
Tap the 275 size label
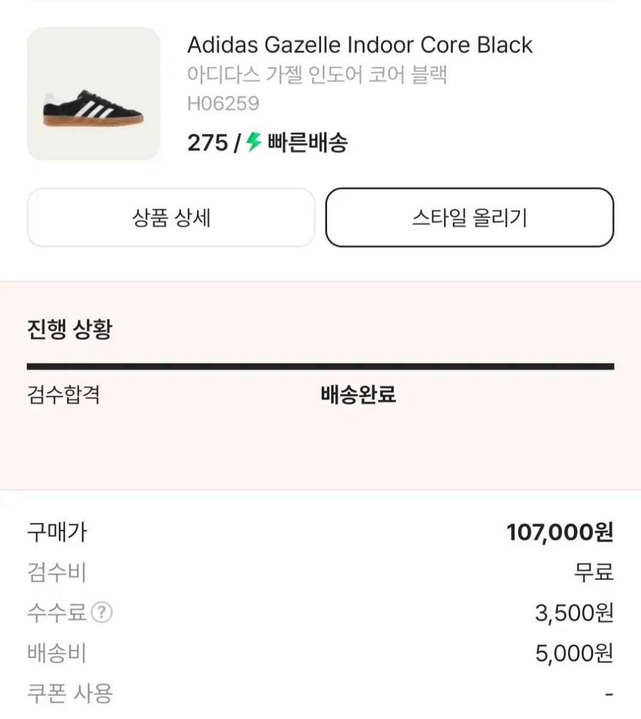tap(208, 143)
